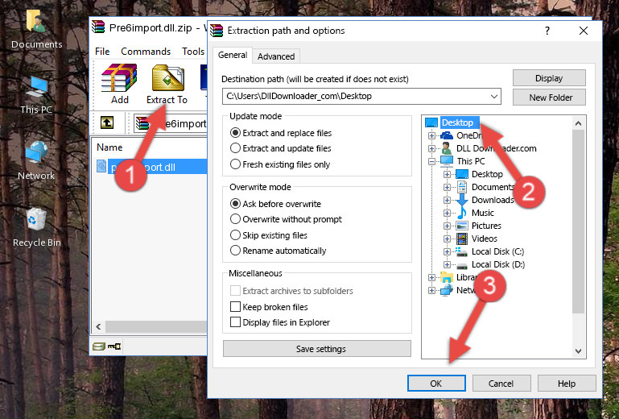Select Desktop under This PC in tree
619x419 pixels.
point(487,174)
